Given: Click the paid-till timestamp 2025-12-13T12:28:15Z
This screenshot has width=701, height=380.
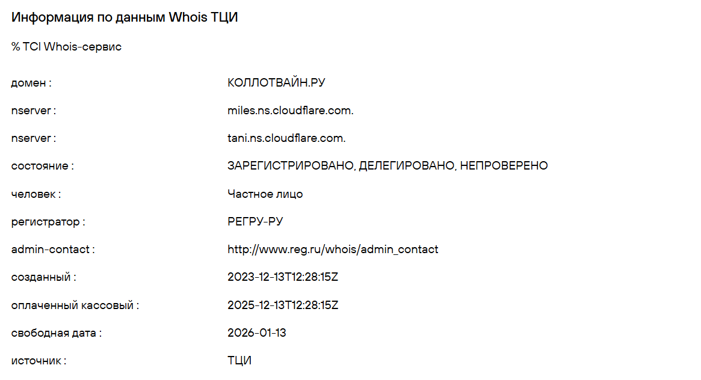Looking at the screenshot, I should tap(283, 305).
